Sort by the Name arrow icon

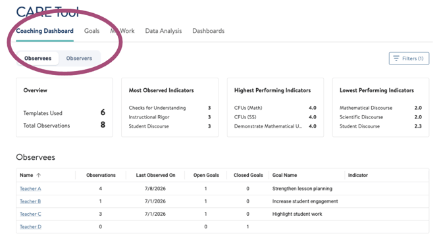coord(39,175)
